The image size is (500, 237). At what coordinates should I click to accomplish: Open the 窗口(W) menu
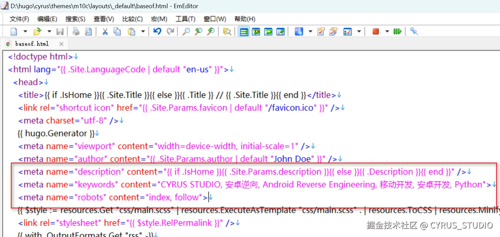215,19
